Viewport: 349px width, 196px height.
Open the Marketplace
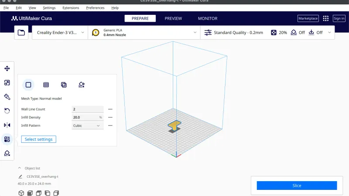point(308,18)
